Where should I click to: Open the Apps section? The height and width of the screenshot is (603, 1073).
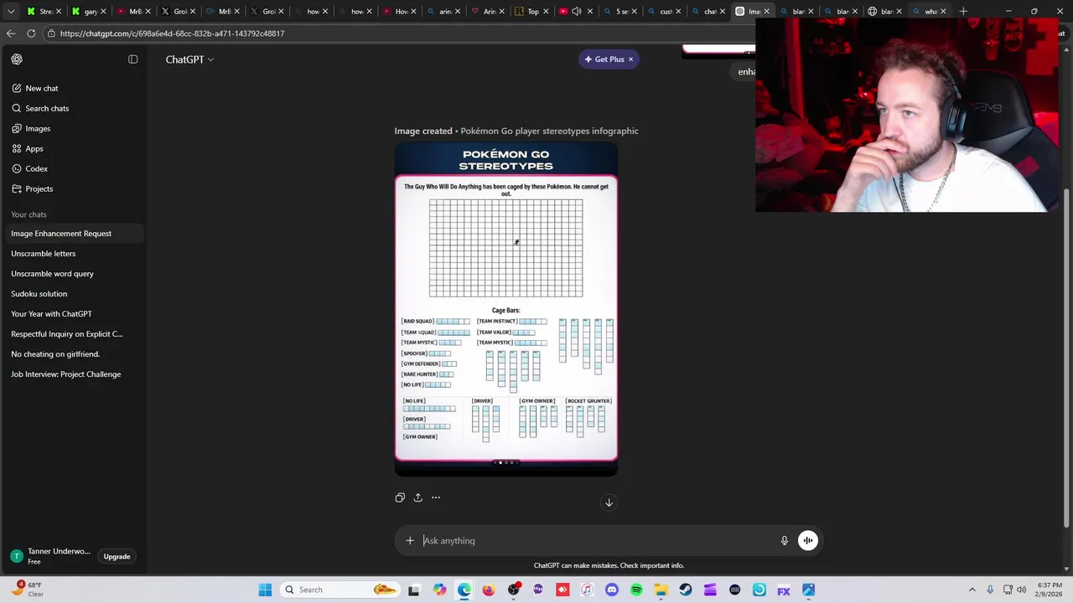tap(34, 148)
